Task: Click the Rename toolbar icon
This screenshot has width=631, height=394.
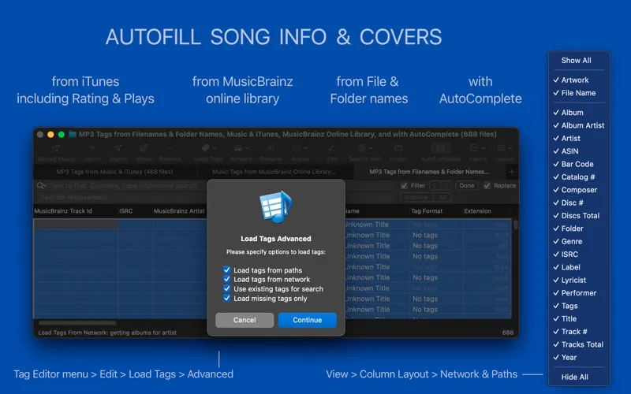Action: click(271, 148)
